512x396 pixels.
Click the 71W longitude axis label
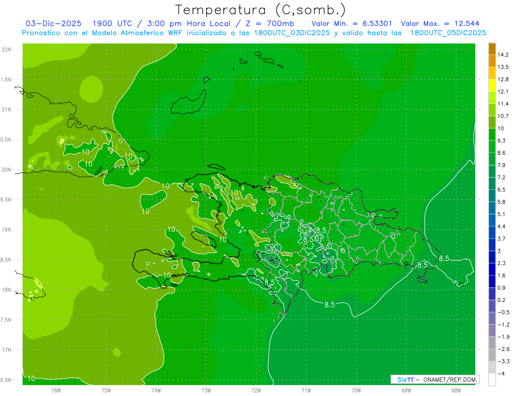click(x=306, y=390)
